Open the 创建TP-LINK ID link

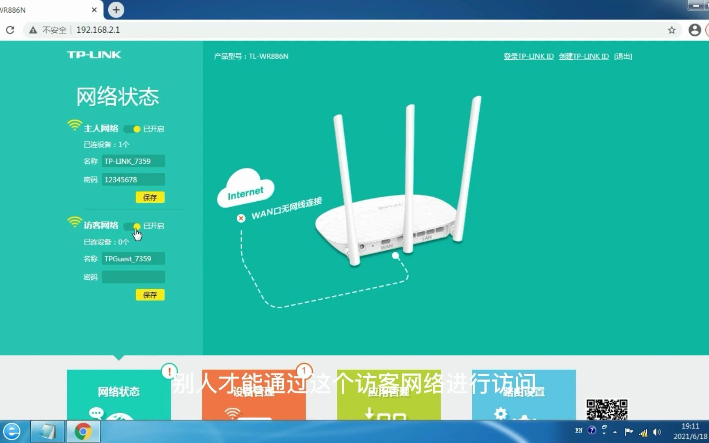[583, 56]
